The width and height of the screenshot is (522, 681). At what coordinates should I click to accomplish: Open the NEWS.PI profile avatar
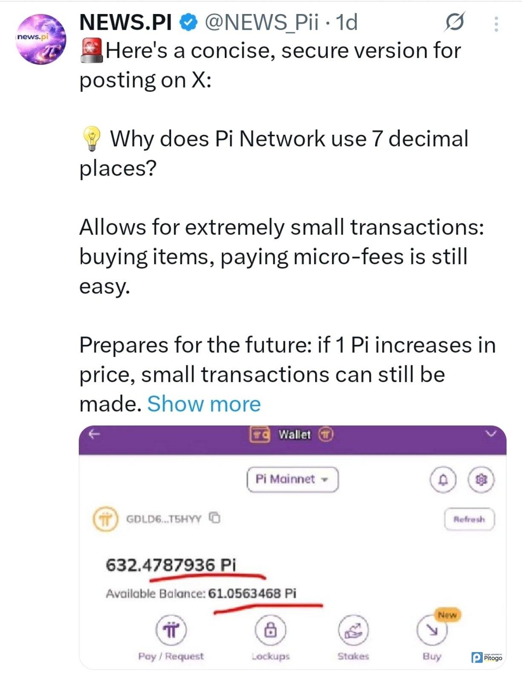[41, 39]
